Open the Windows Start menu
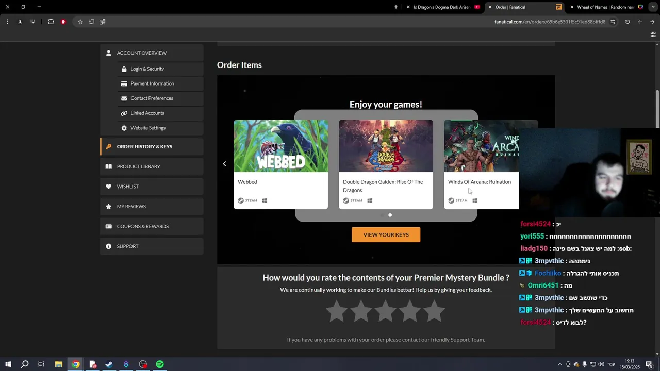The width and height of the screenshot is (660, 371). click(x=8, y=364)
